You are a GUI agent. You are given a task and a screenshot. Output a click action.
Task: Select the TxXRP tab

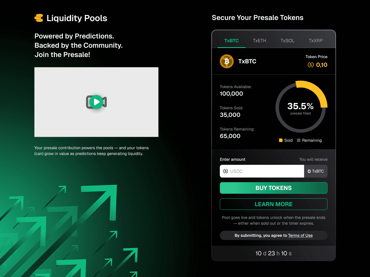click(x=316, y=40)
